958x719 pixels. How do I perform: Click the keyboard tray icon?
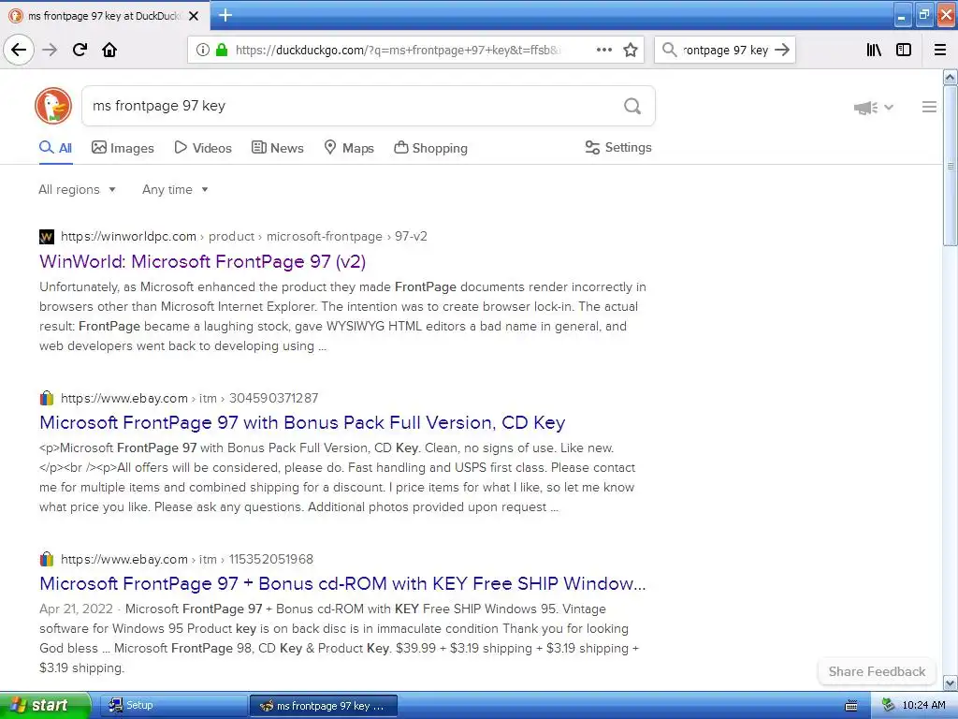point(851,706)
